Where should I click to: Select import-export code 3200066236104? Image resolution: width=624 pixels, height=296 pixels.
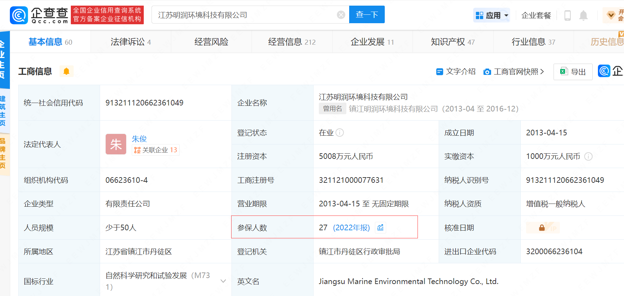tap(554, 251)
